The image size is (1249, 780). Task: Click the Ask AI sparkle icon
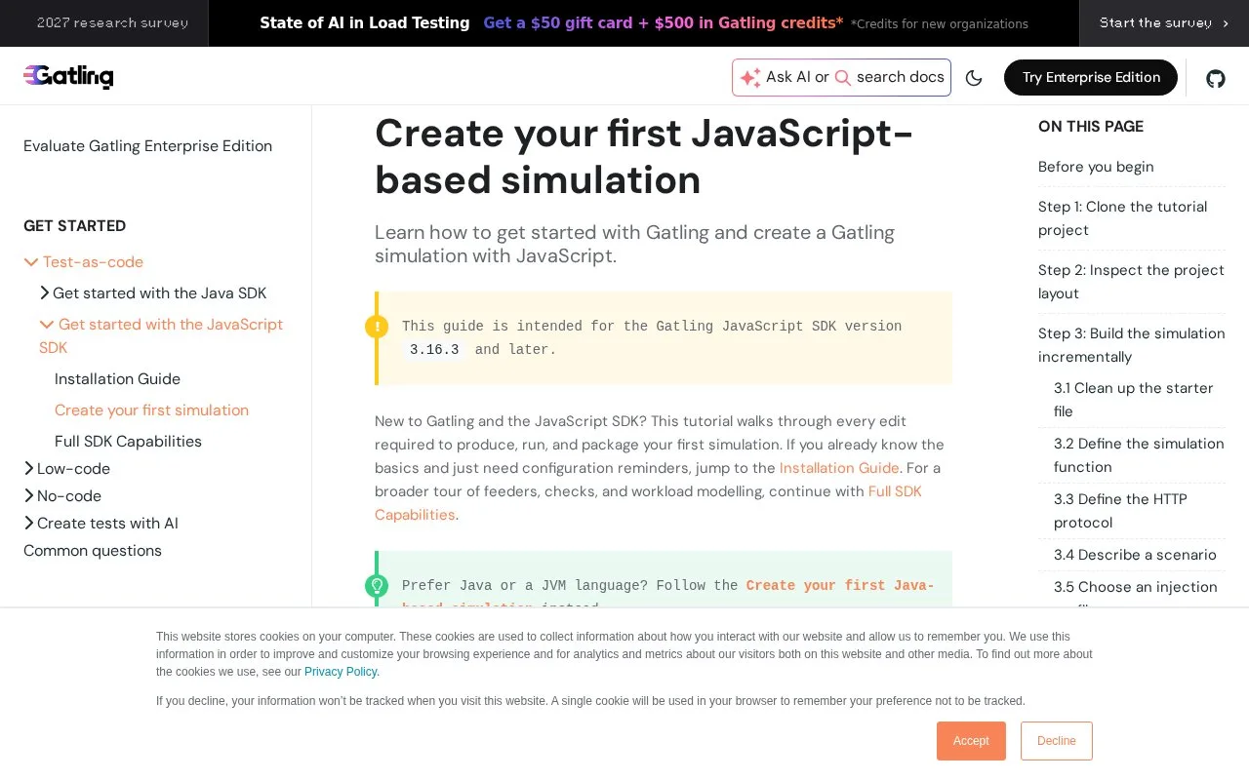click(x=750, y=78)
